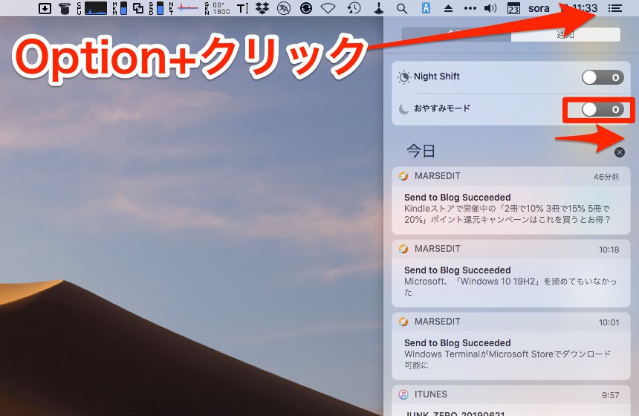Open the Wi-Fi status menu
This screenshot has width=639, height=416.
click(328, 8)
